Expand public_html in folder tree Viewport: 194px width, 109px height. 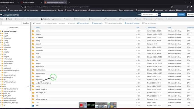click(1, 96)
